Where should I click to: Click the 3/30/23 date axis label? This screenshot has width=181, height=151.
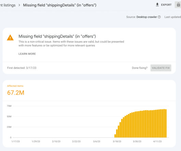(137, 141)
